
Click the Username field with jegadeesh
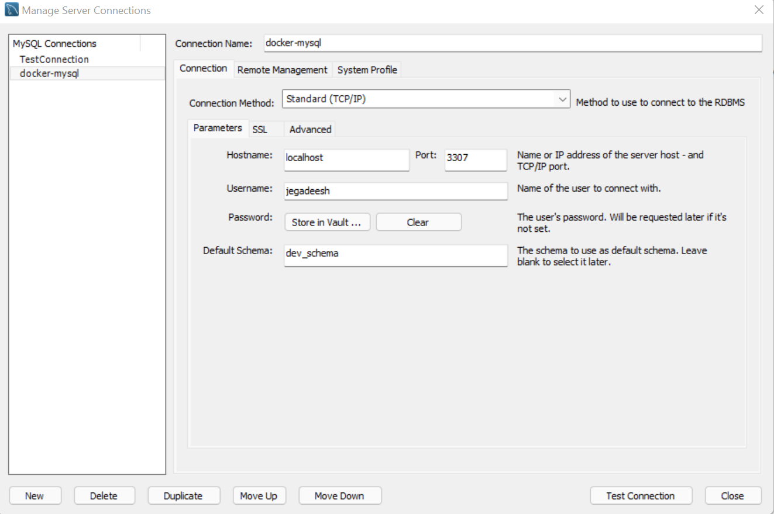pyautogui.click(x=395, y=191)
